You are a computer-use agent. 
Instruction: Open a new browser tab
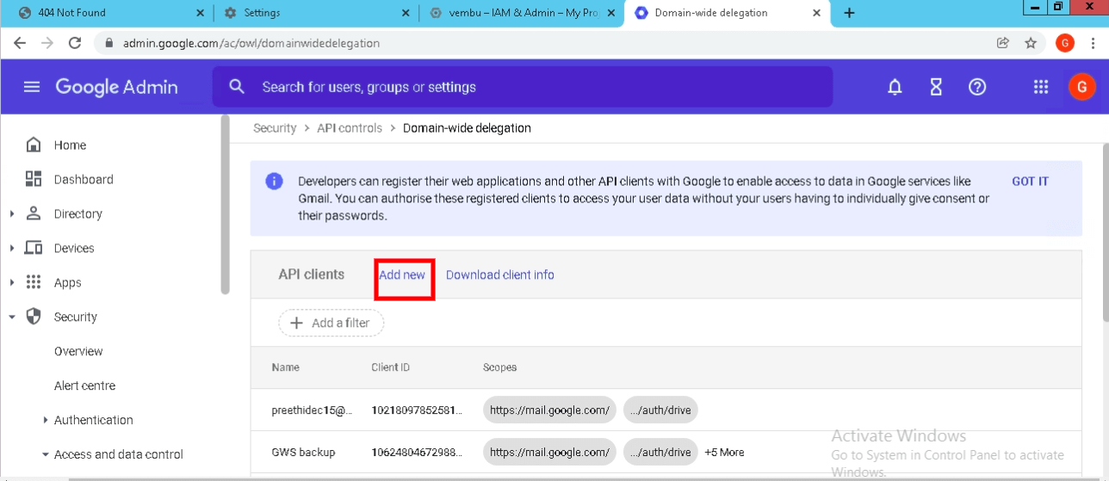coord(850,13)
